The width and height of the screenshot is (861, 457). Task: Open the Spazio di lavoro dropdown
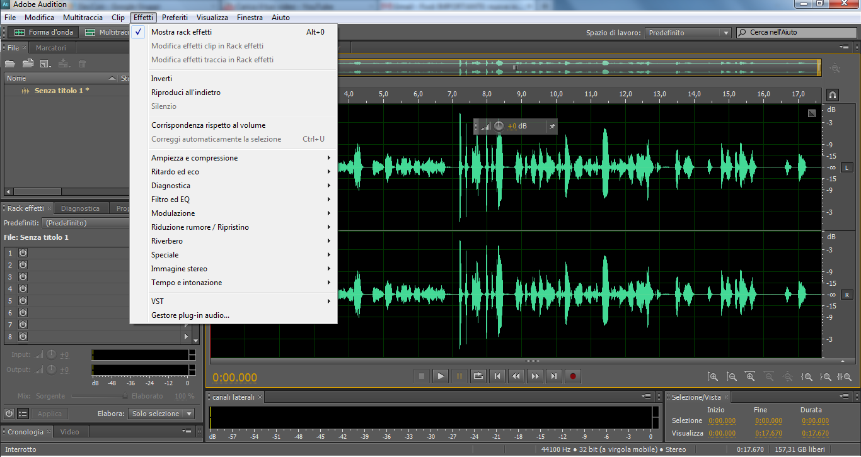coord(688,33)
